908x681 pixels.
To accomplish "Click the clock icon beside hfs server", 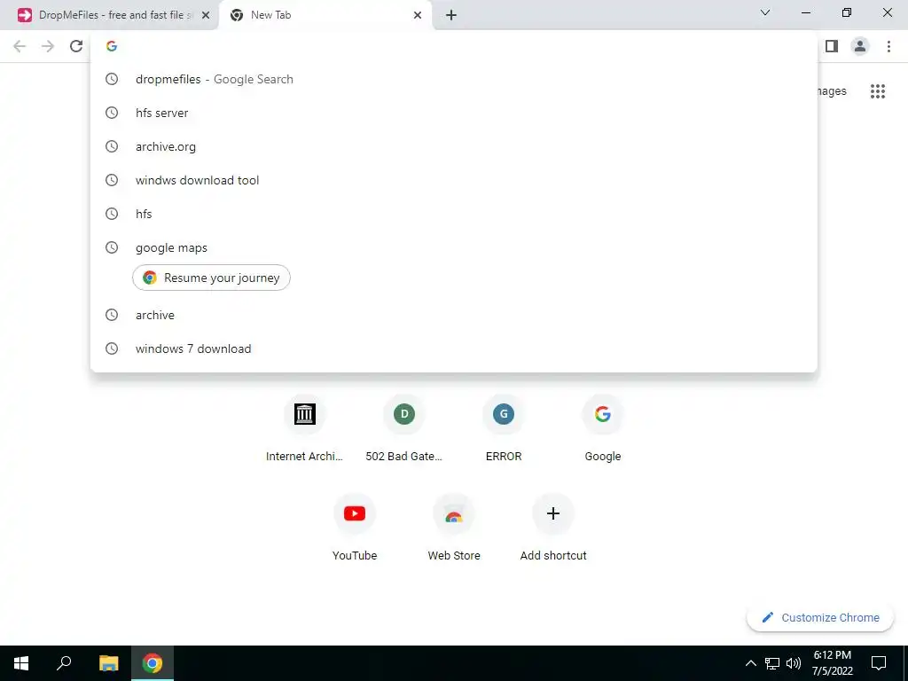I will point(112,113).
